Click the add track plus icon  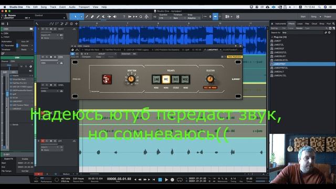point(76,24)
